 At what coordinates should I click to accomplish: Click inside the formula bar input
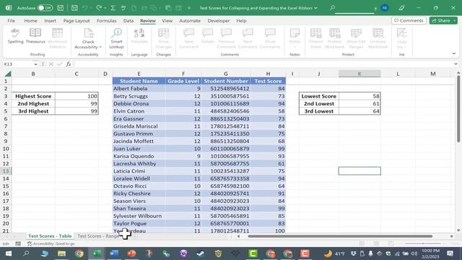263,64
